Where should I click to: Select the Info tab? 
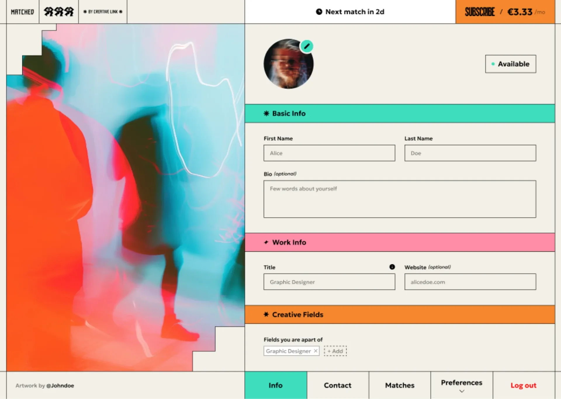276,385
